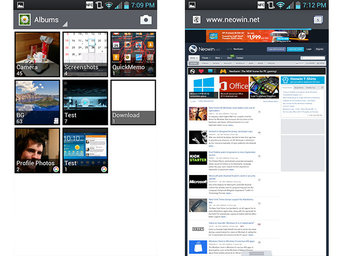The image size is (341, 256).
Task: Open the Camera album with 45 photos
Action: pyautogui.click(x=37, y=54)
